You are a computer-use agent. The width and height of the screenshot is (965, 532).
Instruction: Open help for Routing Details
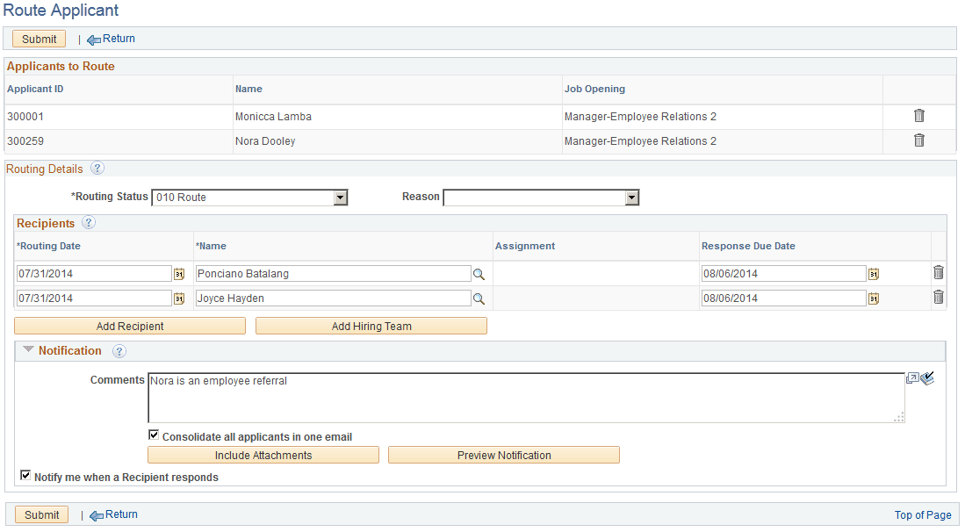point(97,168)
